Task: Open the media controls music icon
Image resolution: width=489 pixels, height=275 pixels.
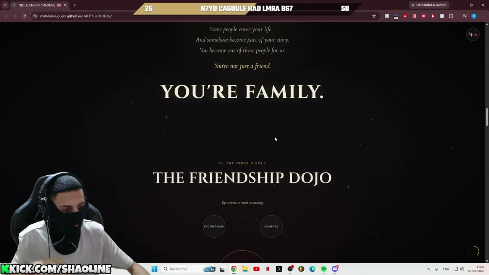Action: [x=465, y=16]
